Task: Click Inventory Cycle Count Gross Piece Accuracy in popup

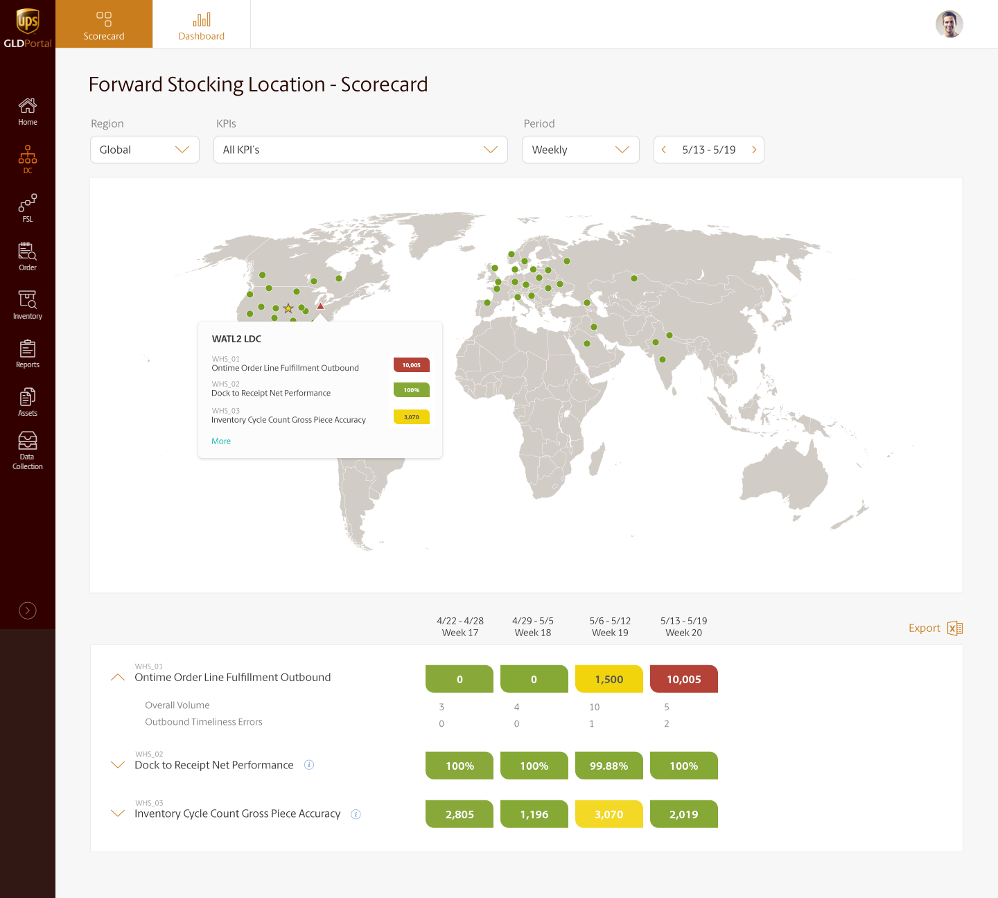Action: 288,420
